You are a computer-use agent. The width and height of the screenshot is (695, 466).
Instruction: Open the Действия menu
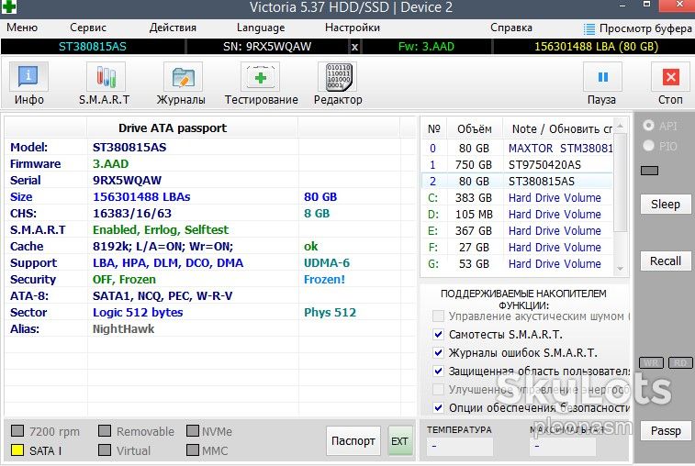pos(173,28)
